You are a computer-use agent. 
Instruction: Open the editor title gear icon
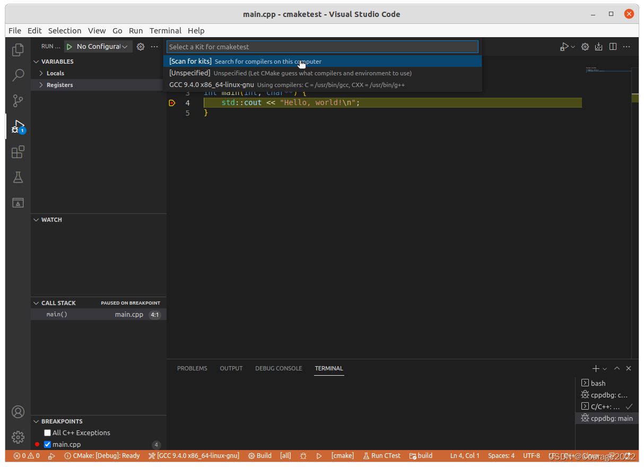[x=585, y=47]
